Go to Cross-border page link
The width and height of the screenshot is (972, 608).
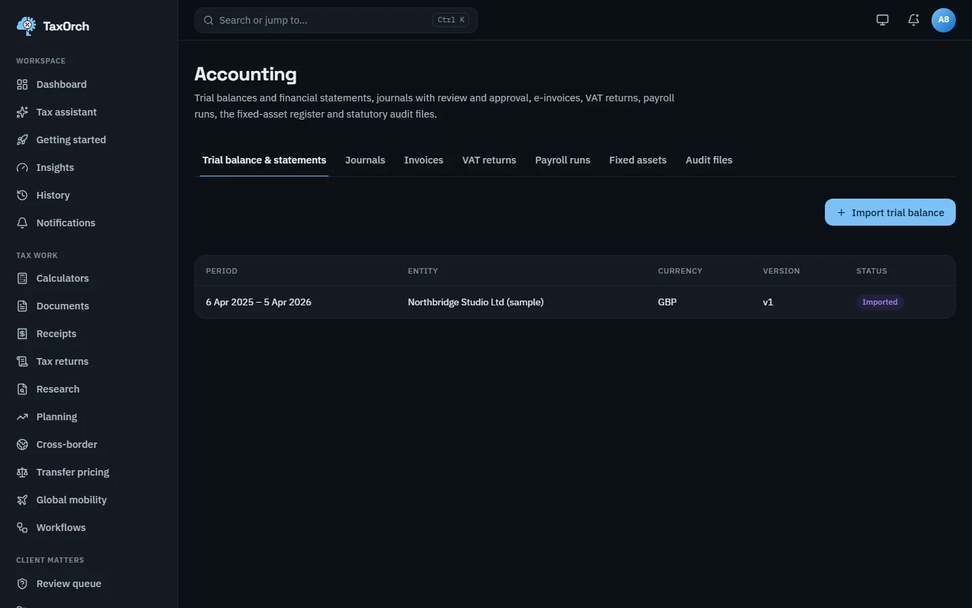click(x=89, y=445)
